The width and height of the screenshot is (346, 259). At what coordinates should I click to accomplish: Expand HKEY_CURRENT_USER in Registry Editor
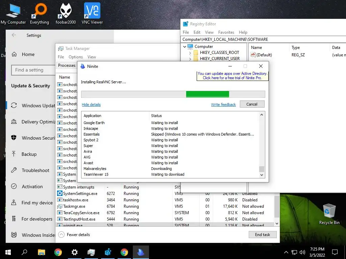click(190, 59)
